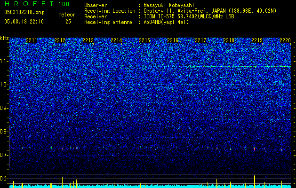Click the 0.8 frequency axis label
The image size is (296, 188).
[4, 132]
